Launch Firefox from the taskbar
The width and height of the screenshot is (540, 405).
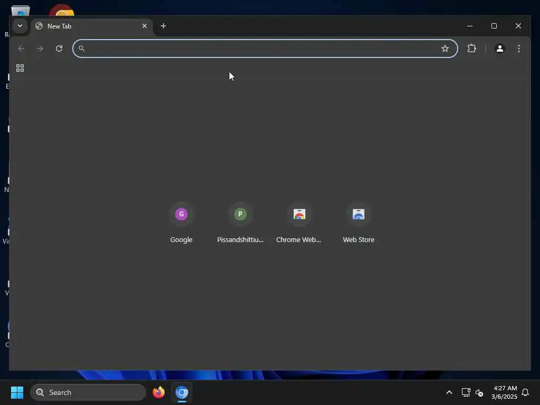click(158, 392)
